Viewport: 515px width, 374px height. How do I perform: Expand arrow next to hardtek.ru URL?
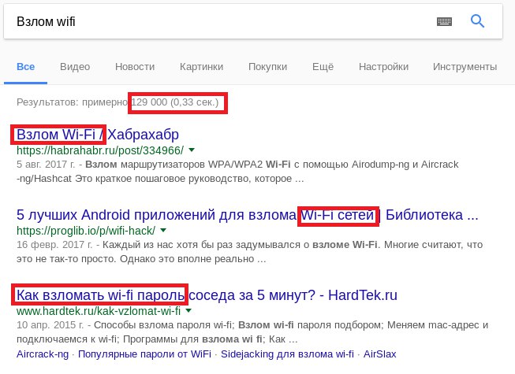pos(188,310)
